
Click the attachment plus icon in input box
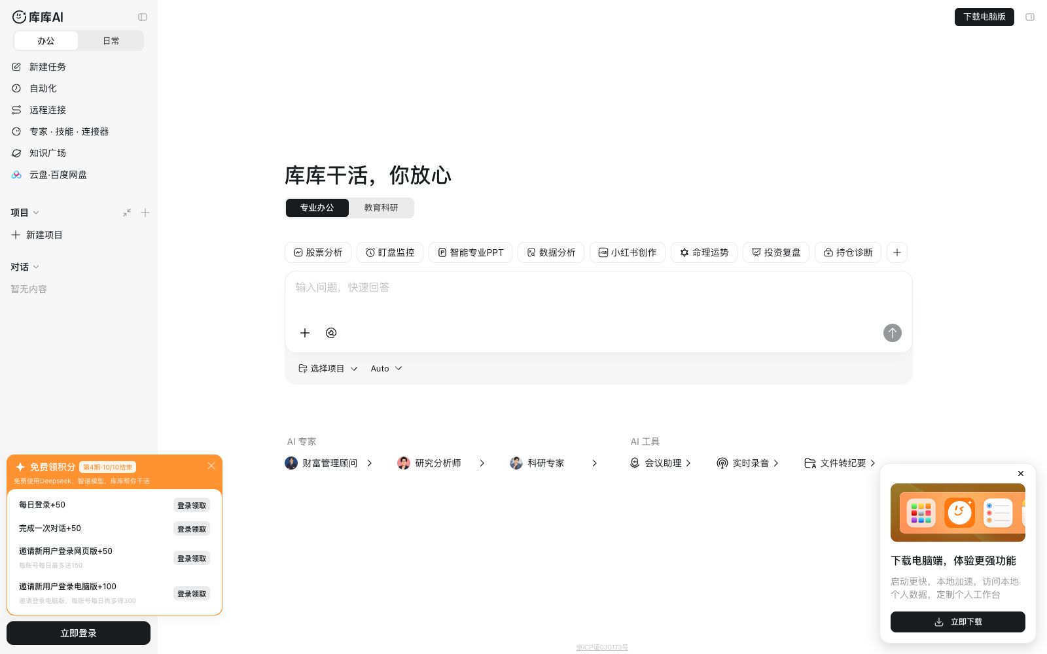coord(305,333)
